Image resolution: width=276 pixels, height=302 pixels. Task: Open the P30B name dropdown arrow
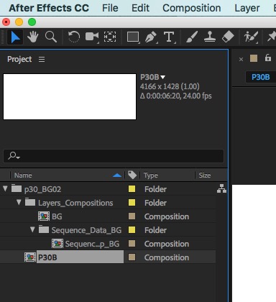pos(163,77)
